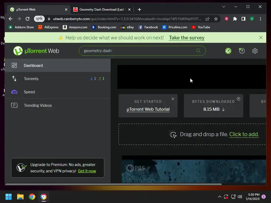This screenshot has width=271, height=203.
Task: Go back to the previous page
Action: 11,19
